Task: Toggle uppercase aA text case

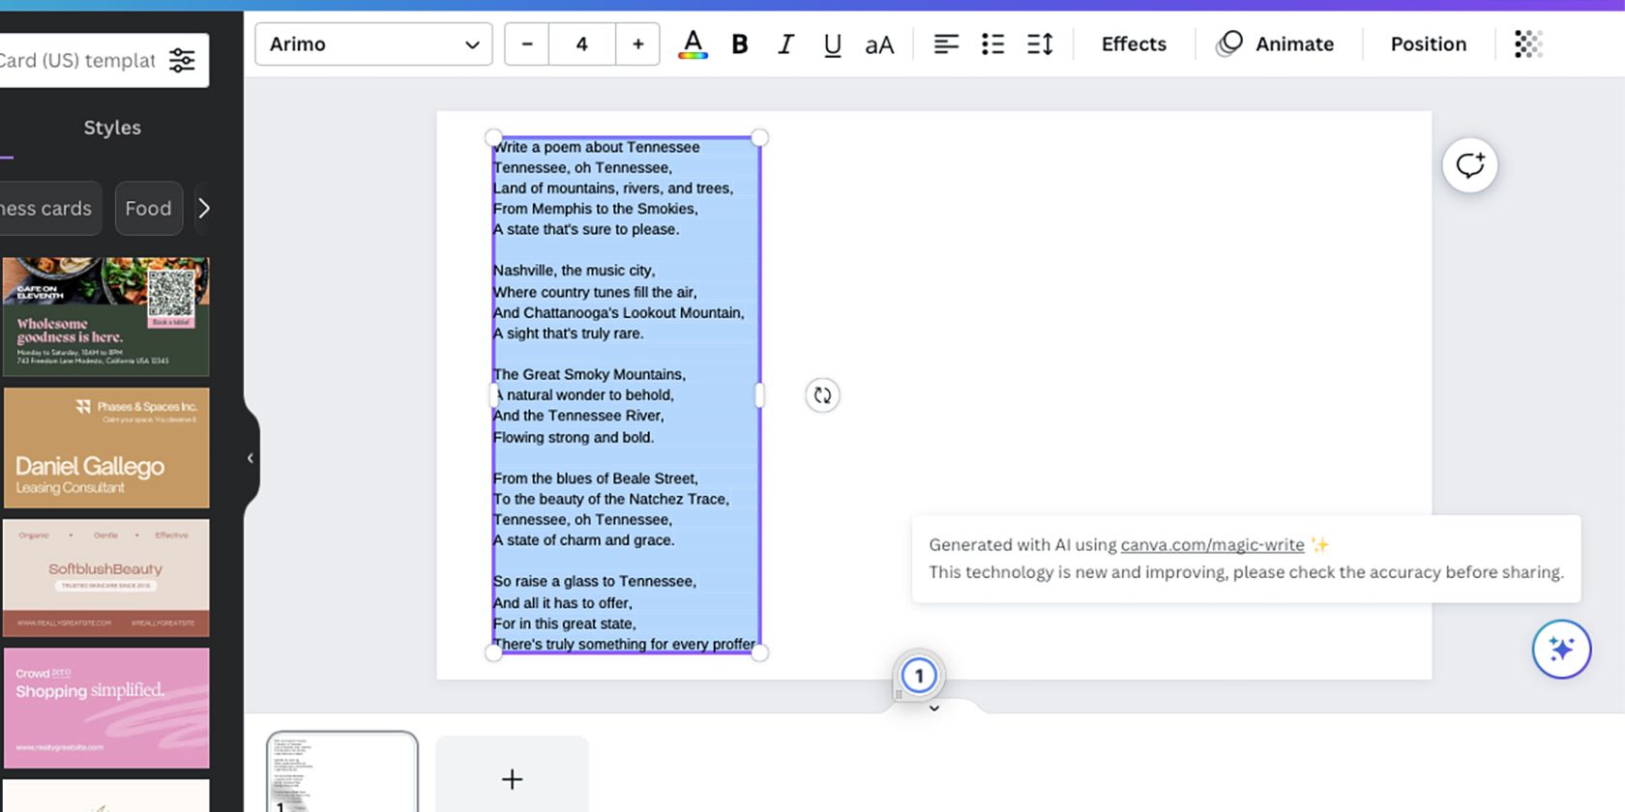Action: [879, 44]
